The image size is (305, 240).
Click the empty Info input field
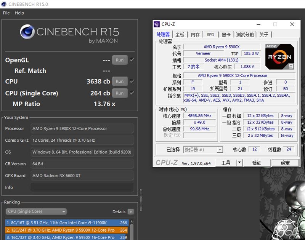[82, 187]
